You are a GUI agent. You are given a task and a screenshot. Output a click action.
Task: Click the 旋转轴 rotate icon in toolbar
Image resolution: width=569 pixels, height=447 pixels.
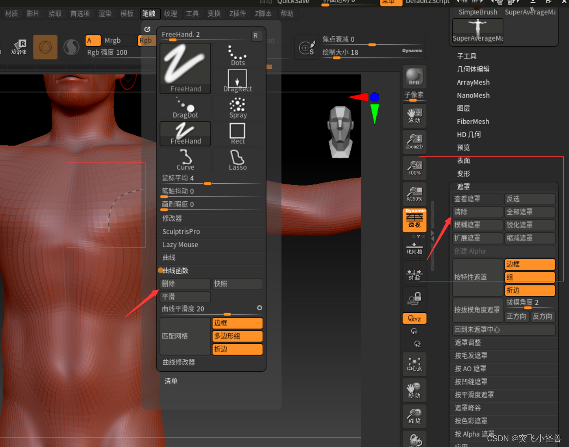[19, 47]
